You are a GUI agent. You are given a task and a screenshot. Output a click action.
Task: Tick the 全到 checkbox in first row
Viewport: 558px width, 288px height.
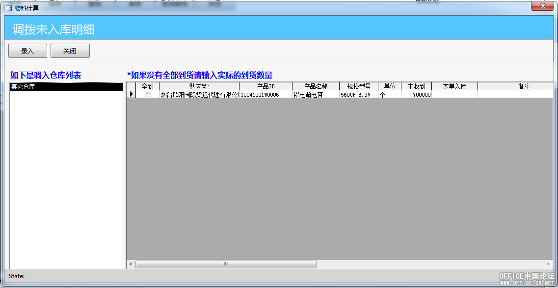pos(148,94)
